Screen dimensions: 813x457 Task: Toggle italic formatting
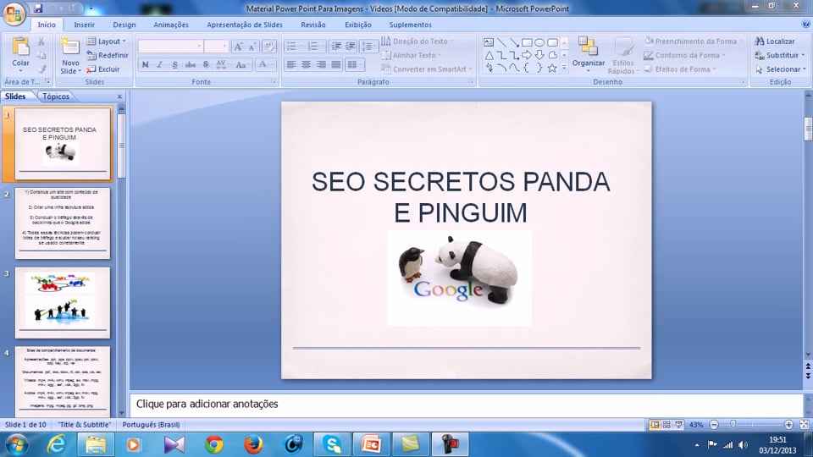point(160,65)
